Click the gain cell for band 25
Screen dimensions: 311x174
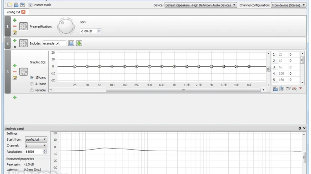[294, 54]
